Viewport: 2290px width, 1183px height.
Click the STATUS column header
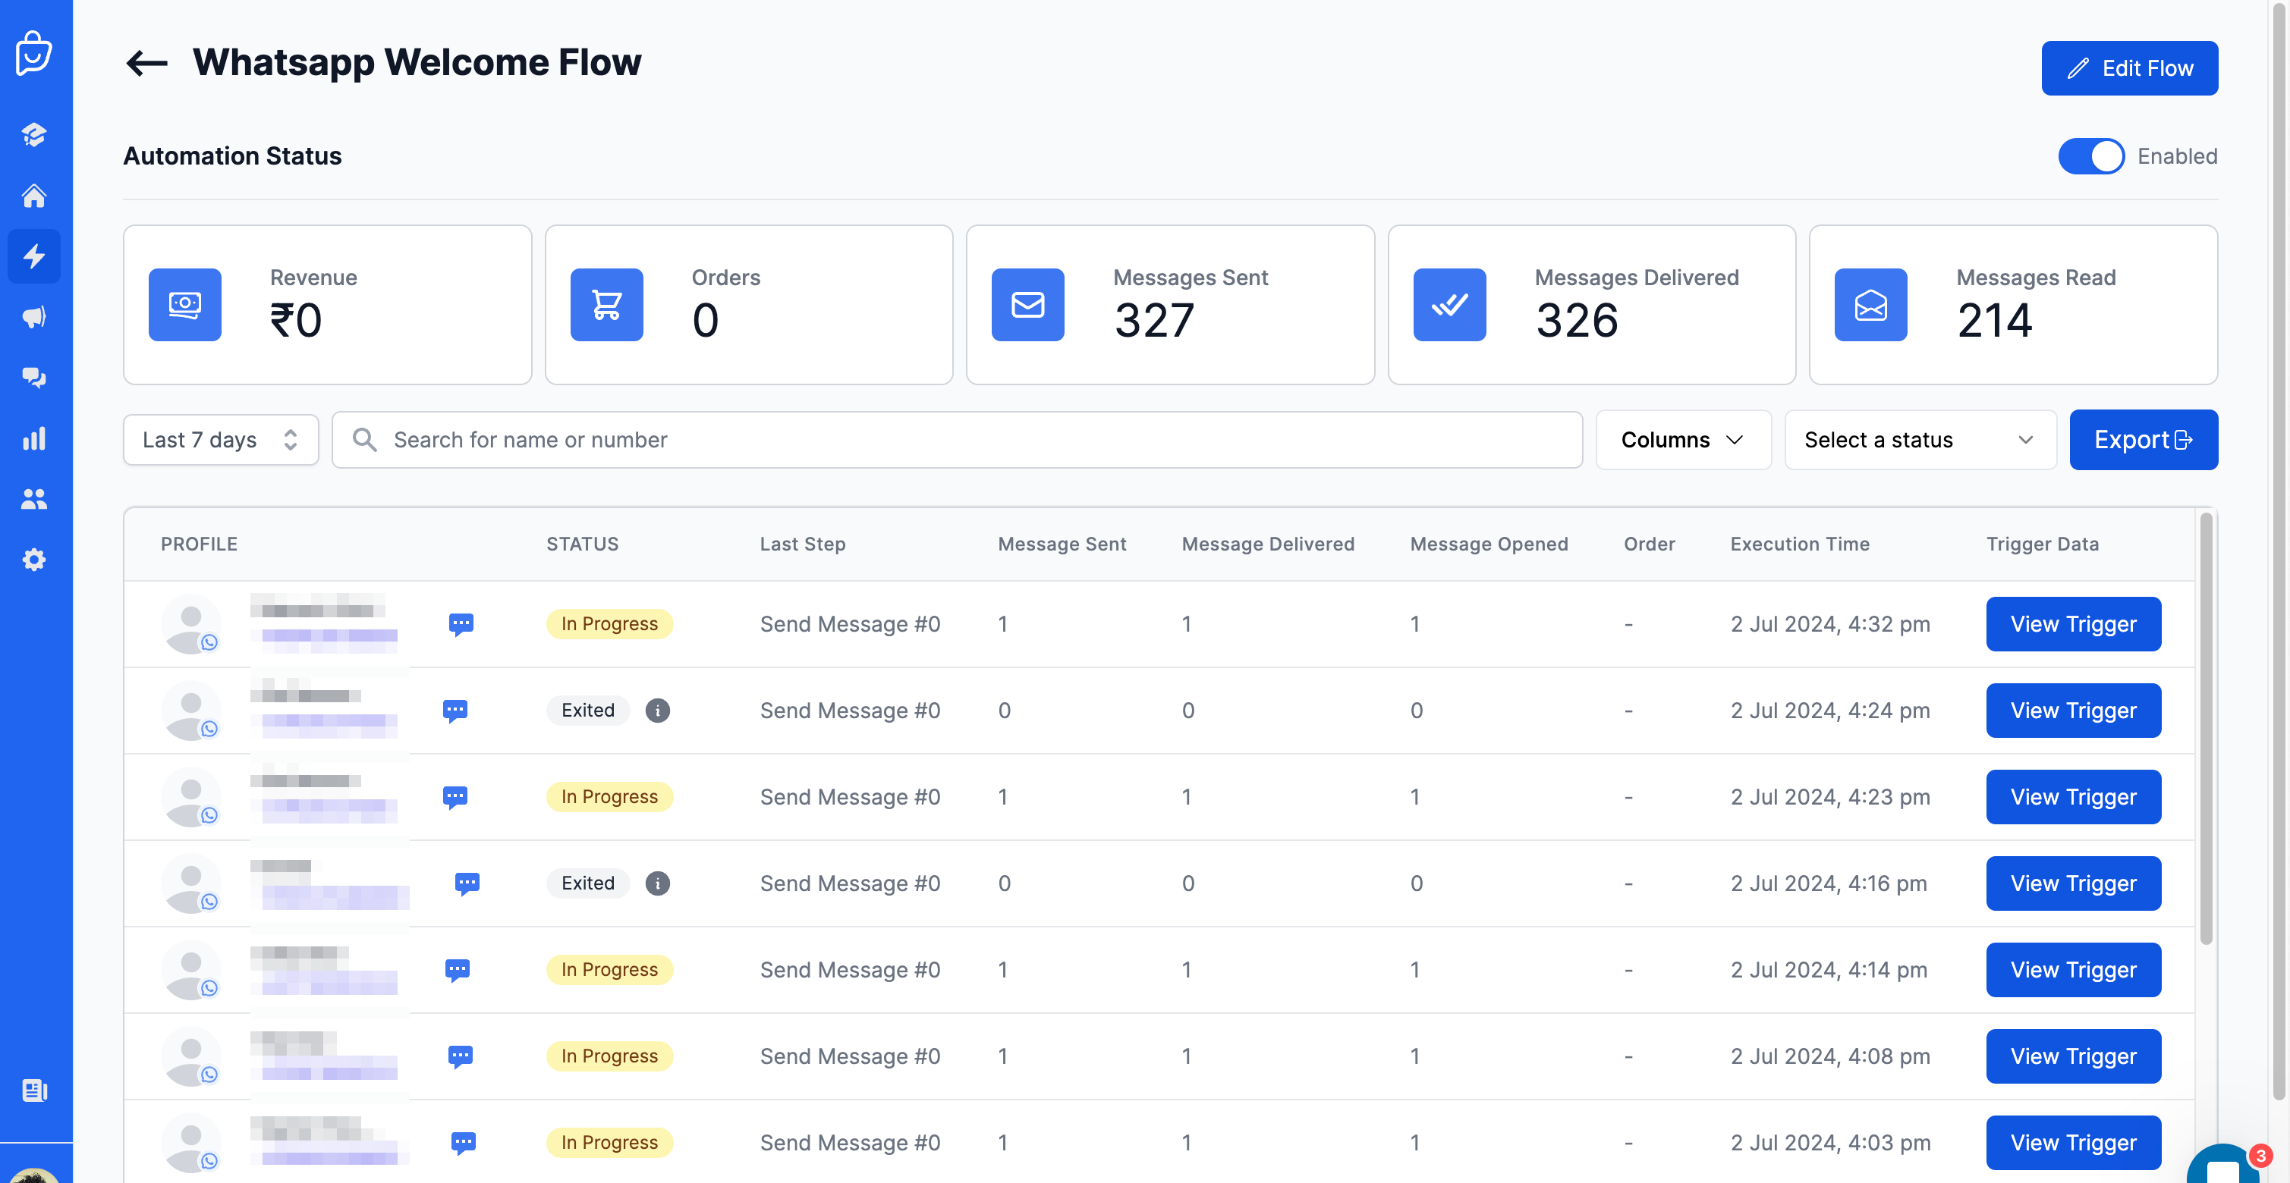pyautogui.click(x=582, y=544)
